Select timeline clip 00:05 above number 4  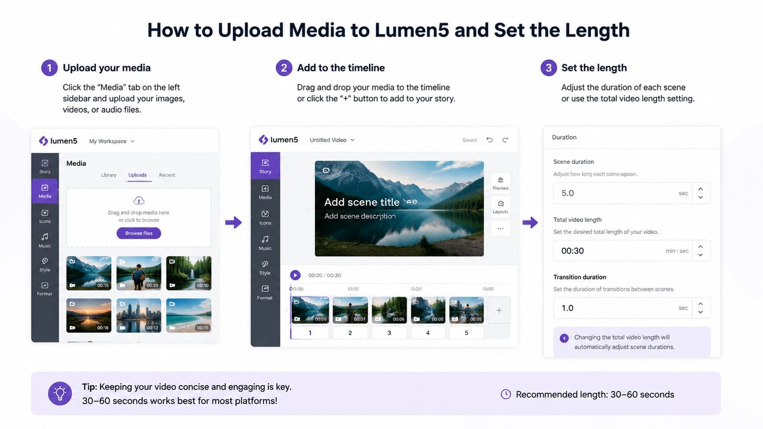(x=428, y=310)
